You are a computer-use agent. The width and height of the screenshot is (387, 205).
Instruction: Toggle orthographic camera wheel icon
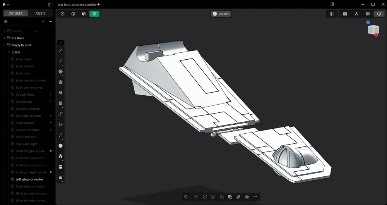click(368, 14)
